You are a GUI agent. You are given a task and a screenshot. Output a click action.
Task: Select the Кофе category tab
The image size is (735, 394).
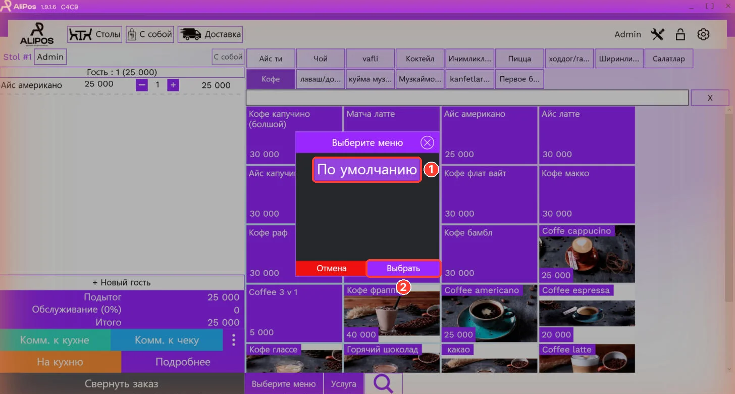point(271,79)
